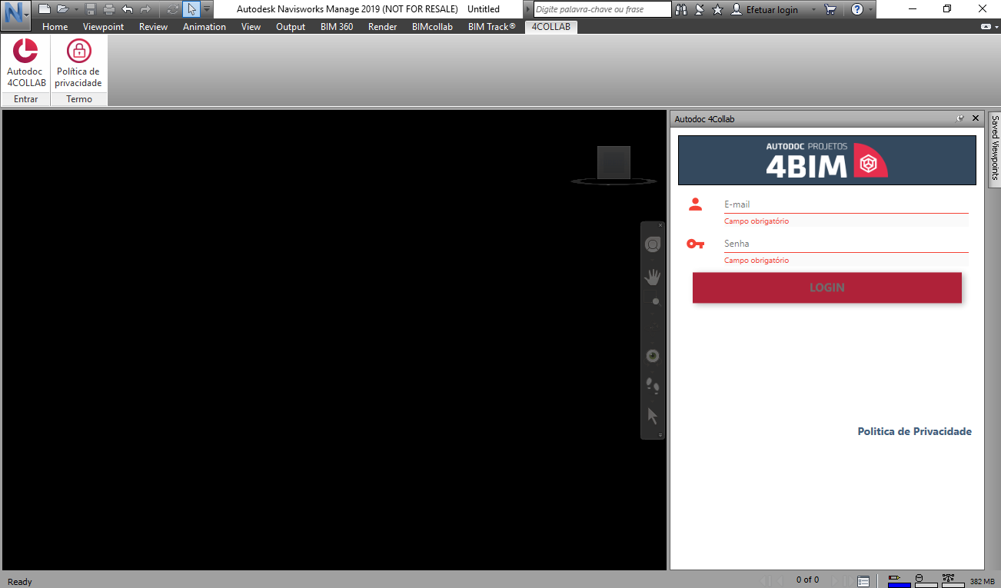Select the Walk footsteps tool

point(653,385)
